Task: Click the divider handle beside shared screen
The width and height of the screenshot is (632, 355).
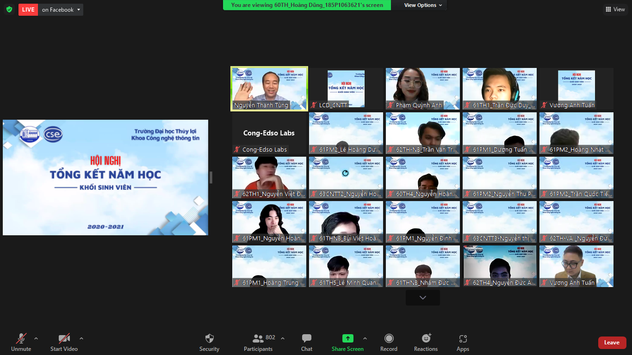Action: click(x=211, y=177)
